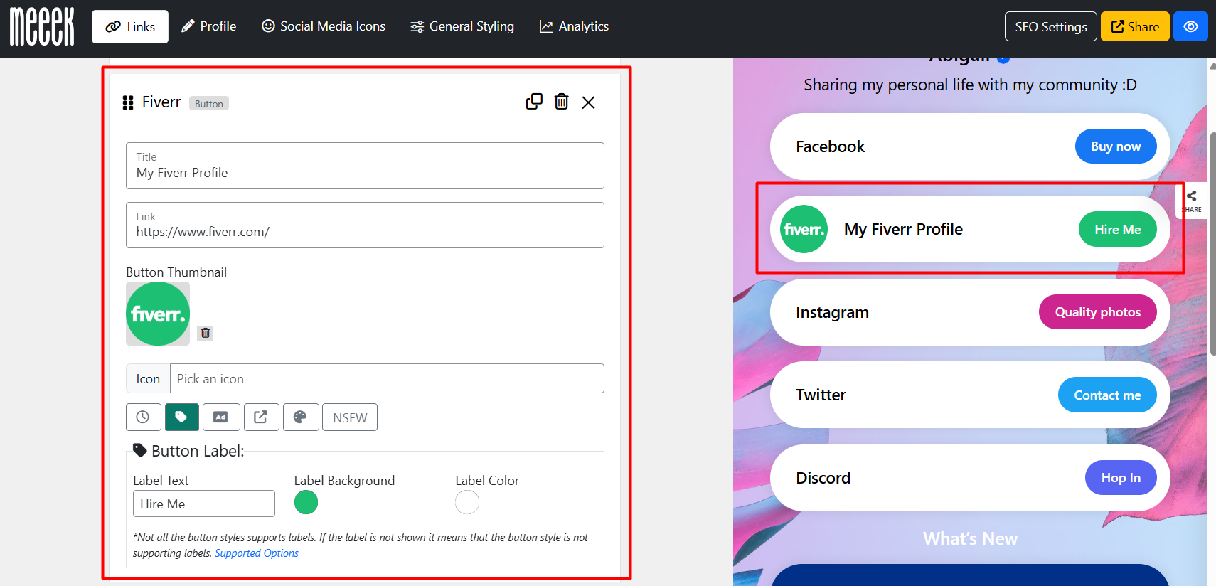Screen dimensions: 1216x586
Task: Go to General Styling tab
Action: (x=462, y=26)
